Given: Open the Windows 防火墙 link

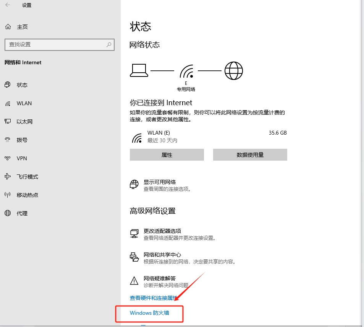Looking at the screenshot, I should tap(149, 313).
